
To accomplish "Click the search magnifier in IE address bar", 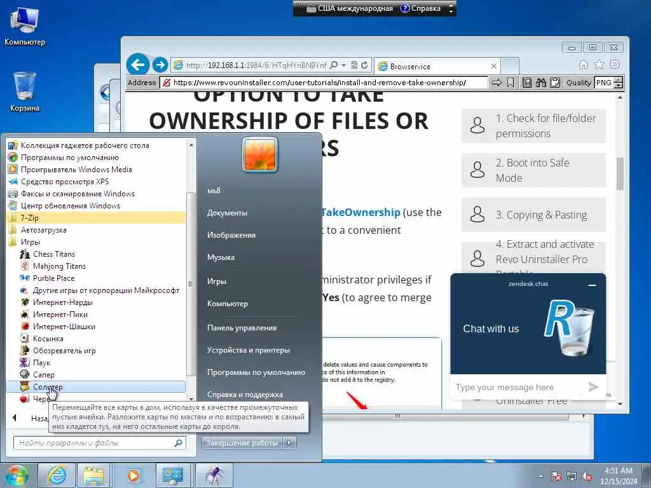I will (333, 65).
